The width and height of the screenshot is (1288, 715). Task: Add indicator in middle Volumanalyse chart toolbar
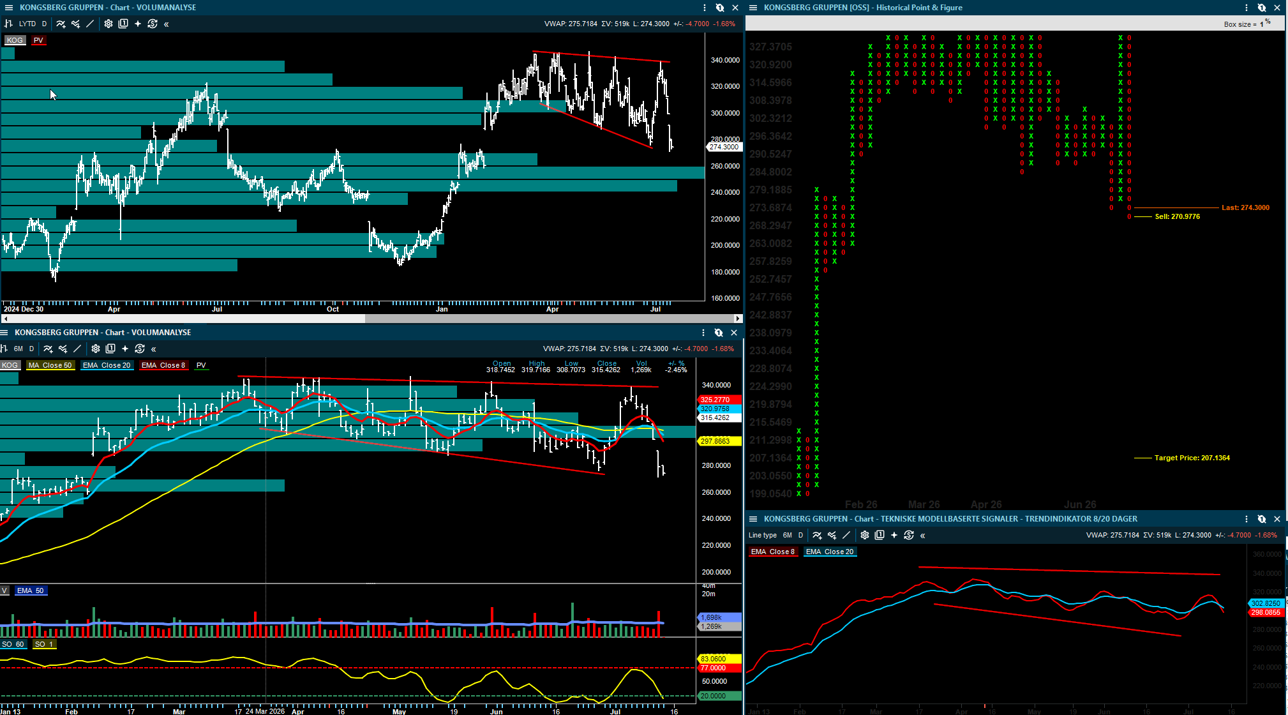(48, 349)
